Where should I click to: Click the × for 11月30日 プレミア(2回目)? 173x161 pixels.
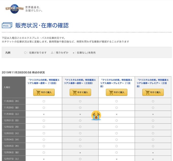coord(153,115)
